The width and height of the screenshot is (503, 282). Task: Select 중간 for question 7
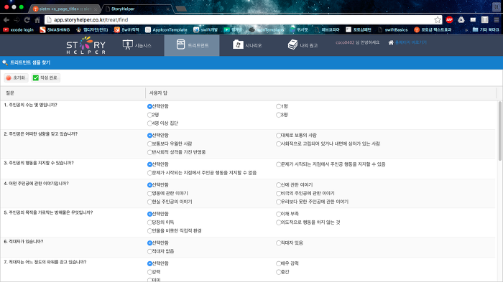click(279, 272)
